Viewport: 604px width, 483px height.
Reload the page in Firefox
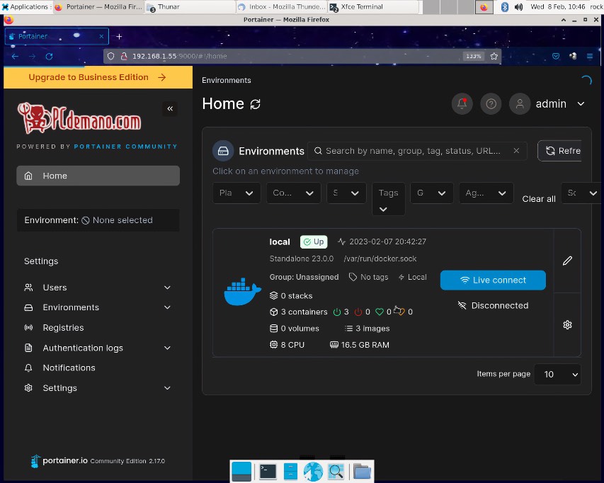(49, 56)
